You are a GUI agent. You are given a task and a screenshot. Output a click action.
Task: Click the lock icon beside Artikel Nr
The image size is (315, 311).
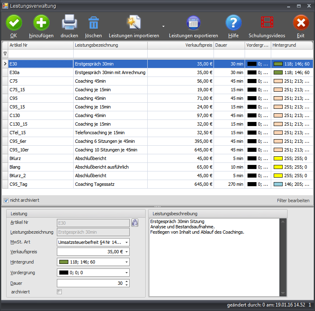[x=135, y=223]
